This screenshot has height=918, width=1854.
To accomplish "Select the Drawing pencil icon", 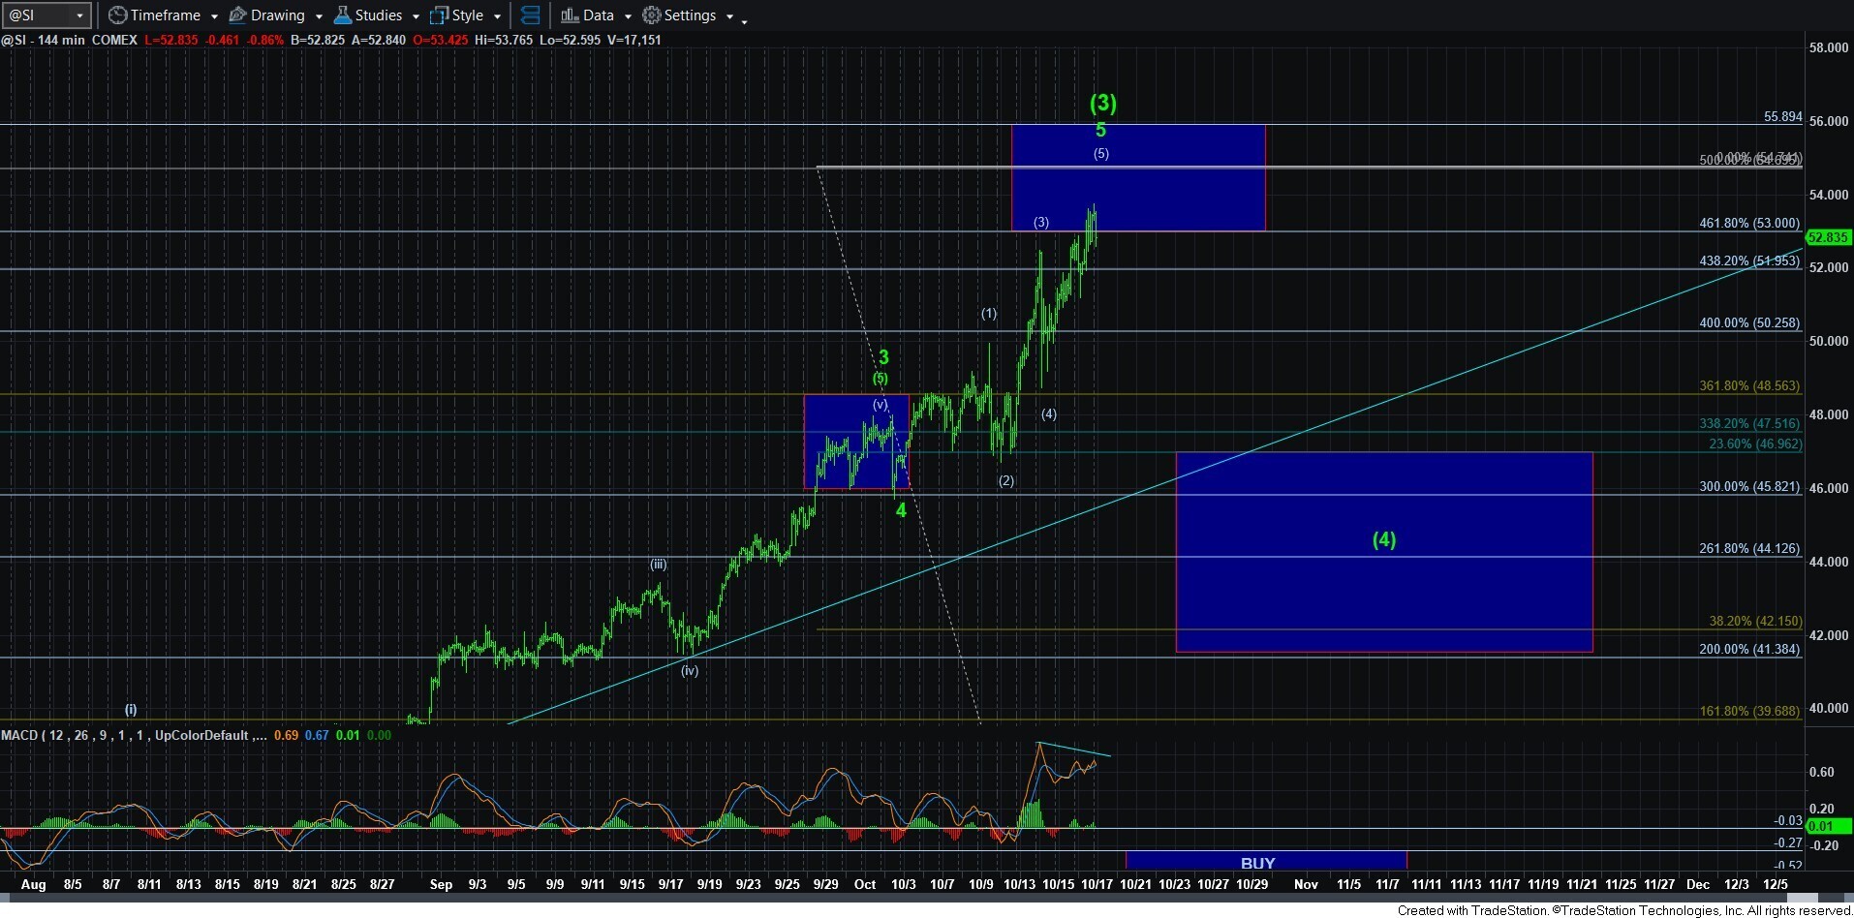I will 239,15.
